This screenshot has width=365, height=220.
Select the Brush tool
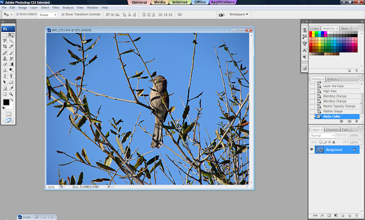click(11, 53)
